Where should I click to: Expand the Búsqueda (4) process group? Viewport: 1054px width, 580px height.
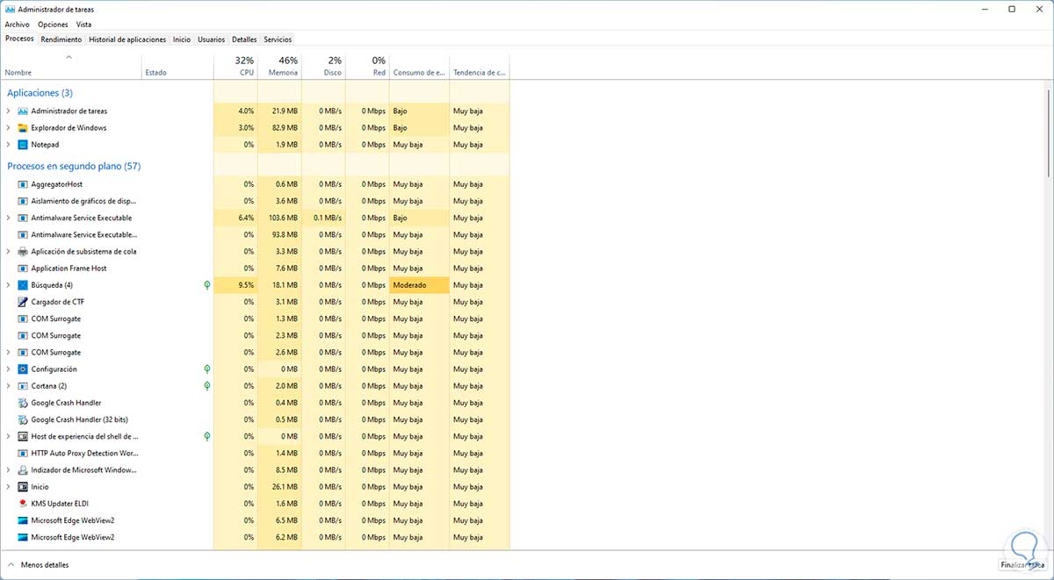9,285
